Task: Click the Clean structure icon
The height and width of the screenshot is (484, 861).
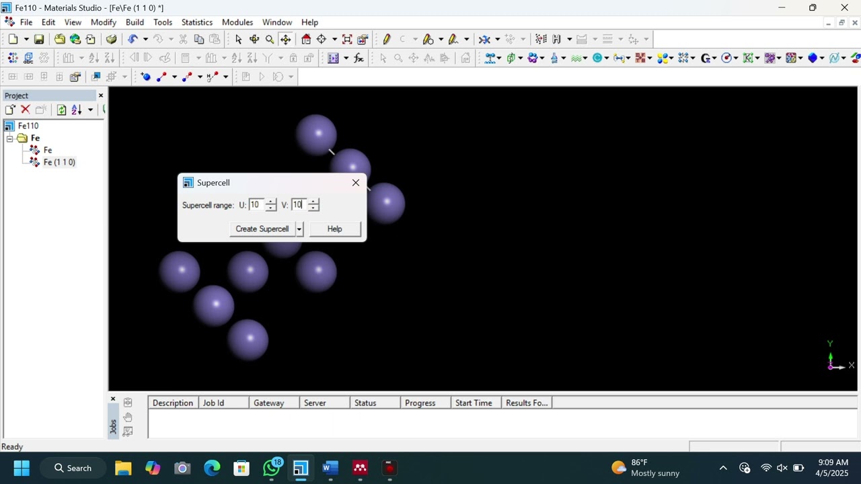Action: [x=484, y=40]
